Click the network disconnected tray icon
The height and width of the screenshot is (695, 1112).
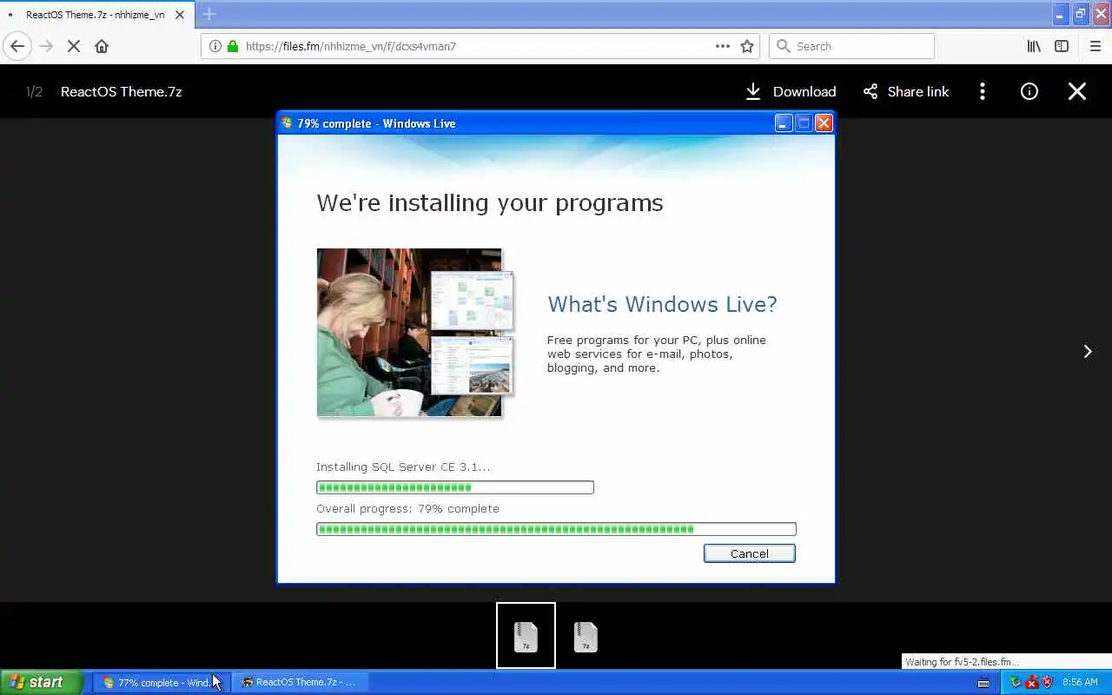[x=1032, y=683]
